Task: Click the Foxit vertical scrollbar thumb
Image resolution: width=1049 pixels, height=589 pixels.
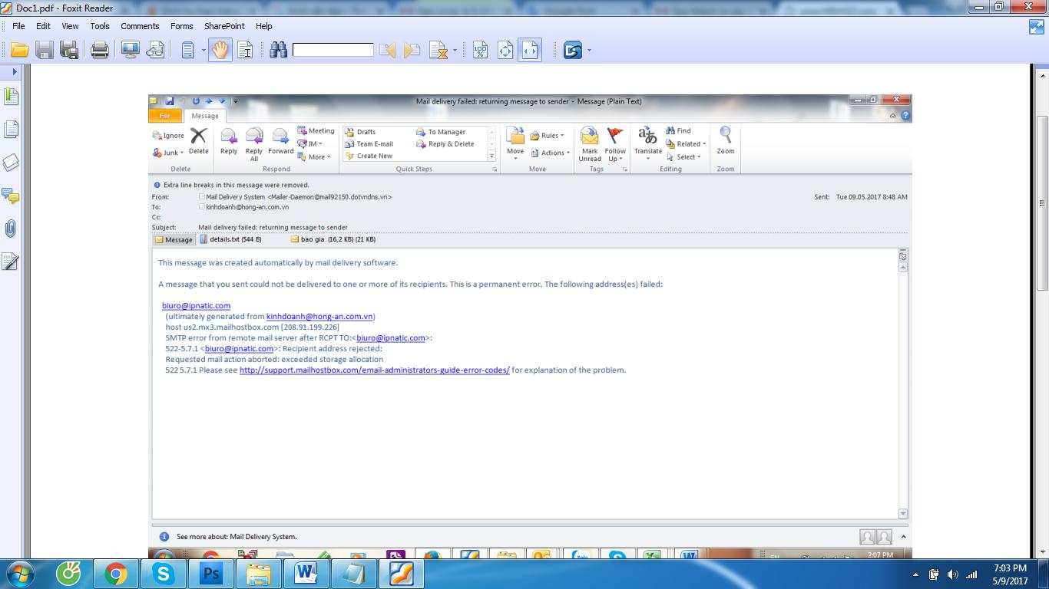Action: [1043, 202]
